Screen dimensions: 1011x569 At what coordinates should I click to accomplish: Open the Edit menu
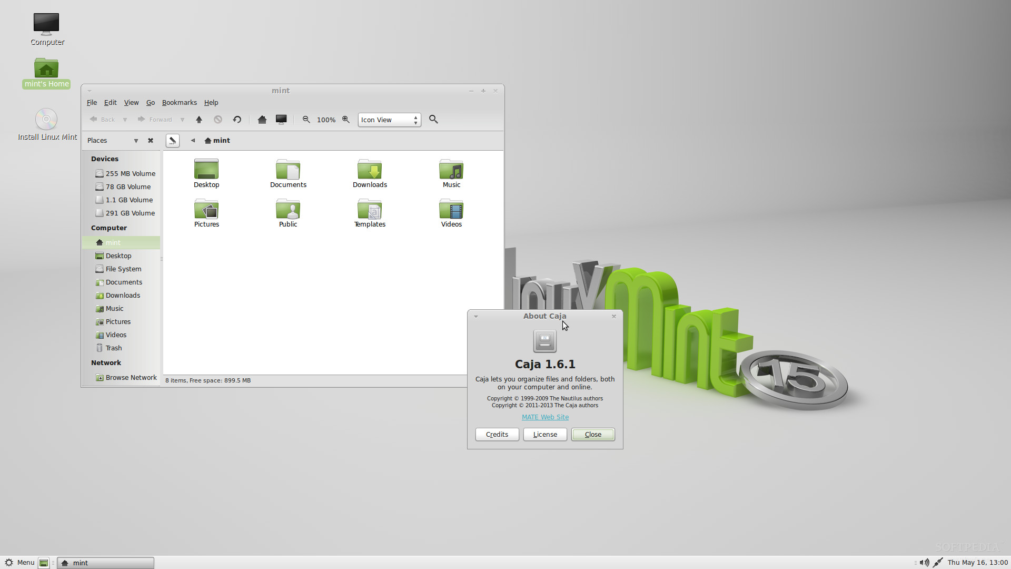[x=110, y=103]
